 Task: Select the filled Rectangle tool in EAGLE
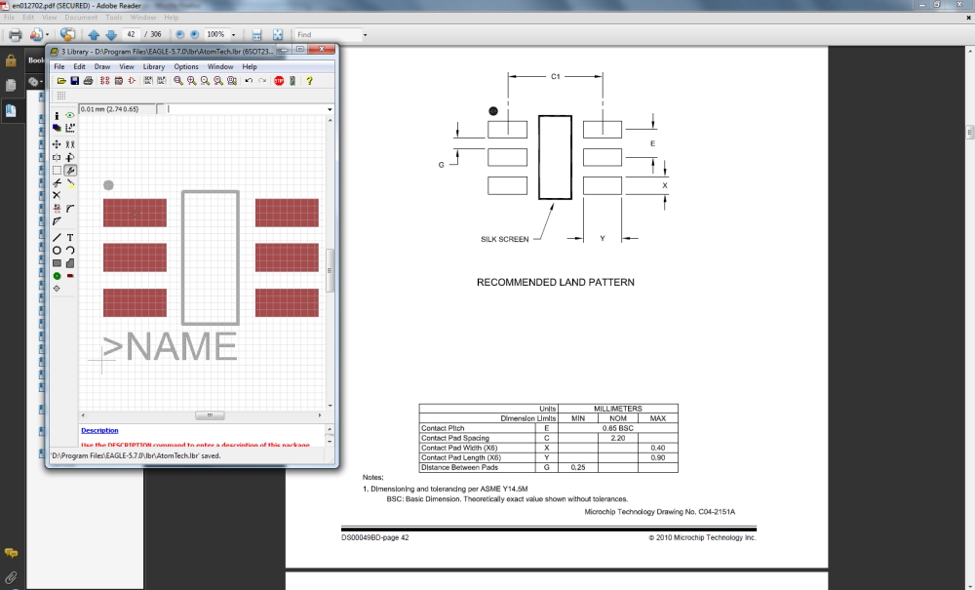[57, 263]
